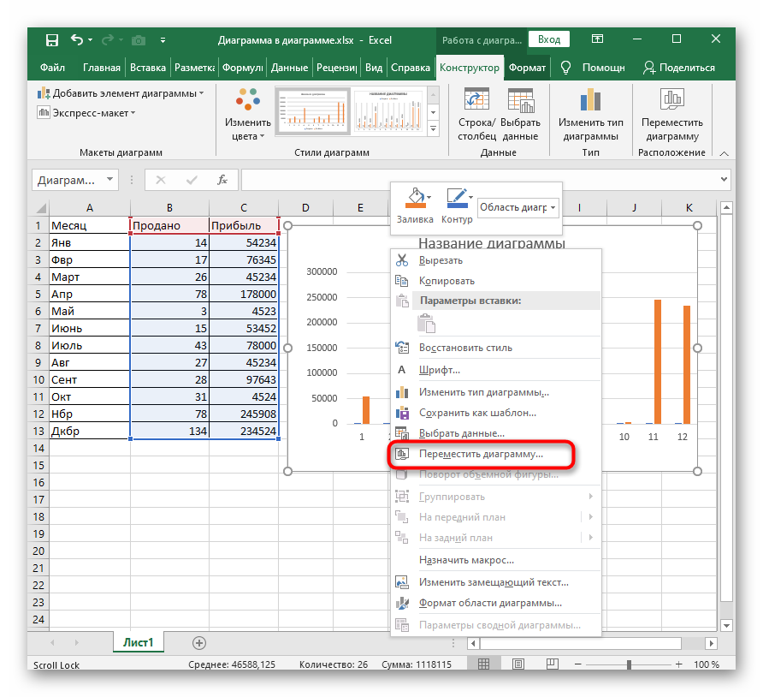Click the Share (Поделиться) button
The height and width of the screenshot is (697, 763).
pyautogui.click(x=678, y=67)
